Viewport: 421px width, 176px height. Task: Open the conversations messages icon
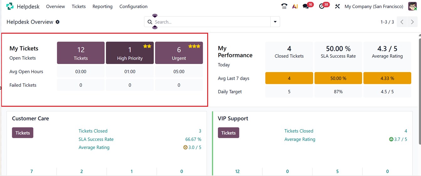pos(306,6)
